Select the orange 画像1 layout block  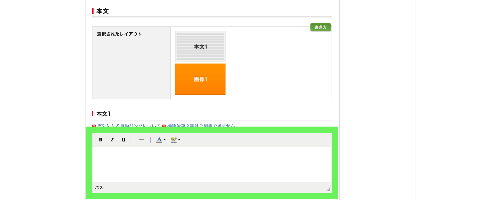200,79
